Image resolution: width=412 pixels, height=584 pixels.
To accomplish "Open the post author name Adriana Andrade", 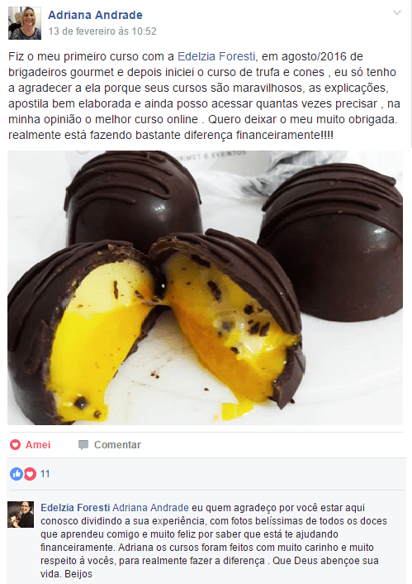I will (x=95, y=15).
